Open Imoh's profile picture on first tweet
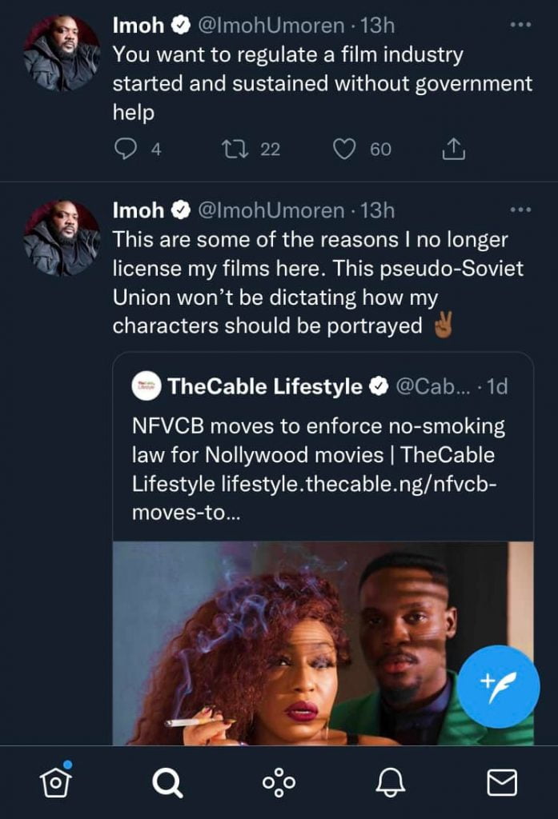Image resolution: width=558 pixels, height=819 pixels. click(62, 52)
